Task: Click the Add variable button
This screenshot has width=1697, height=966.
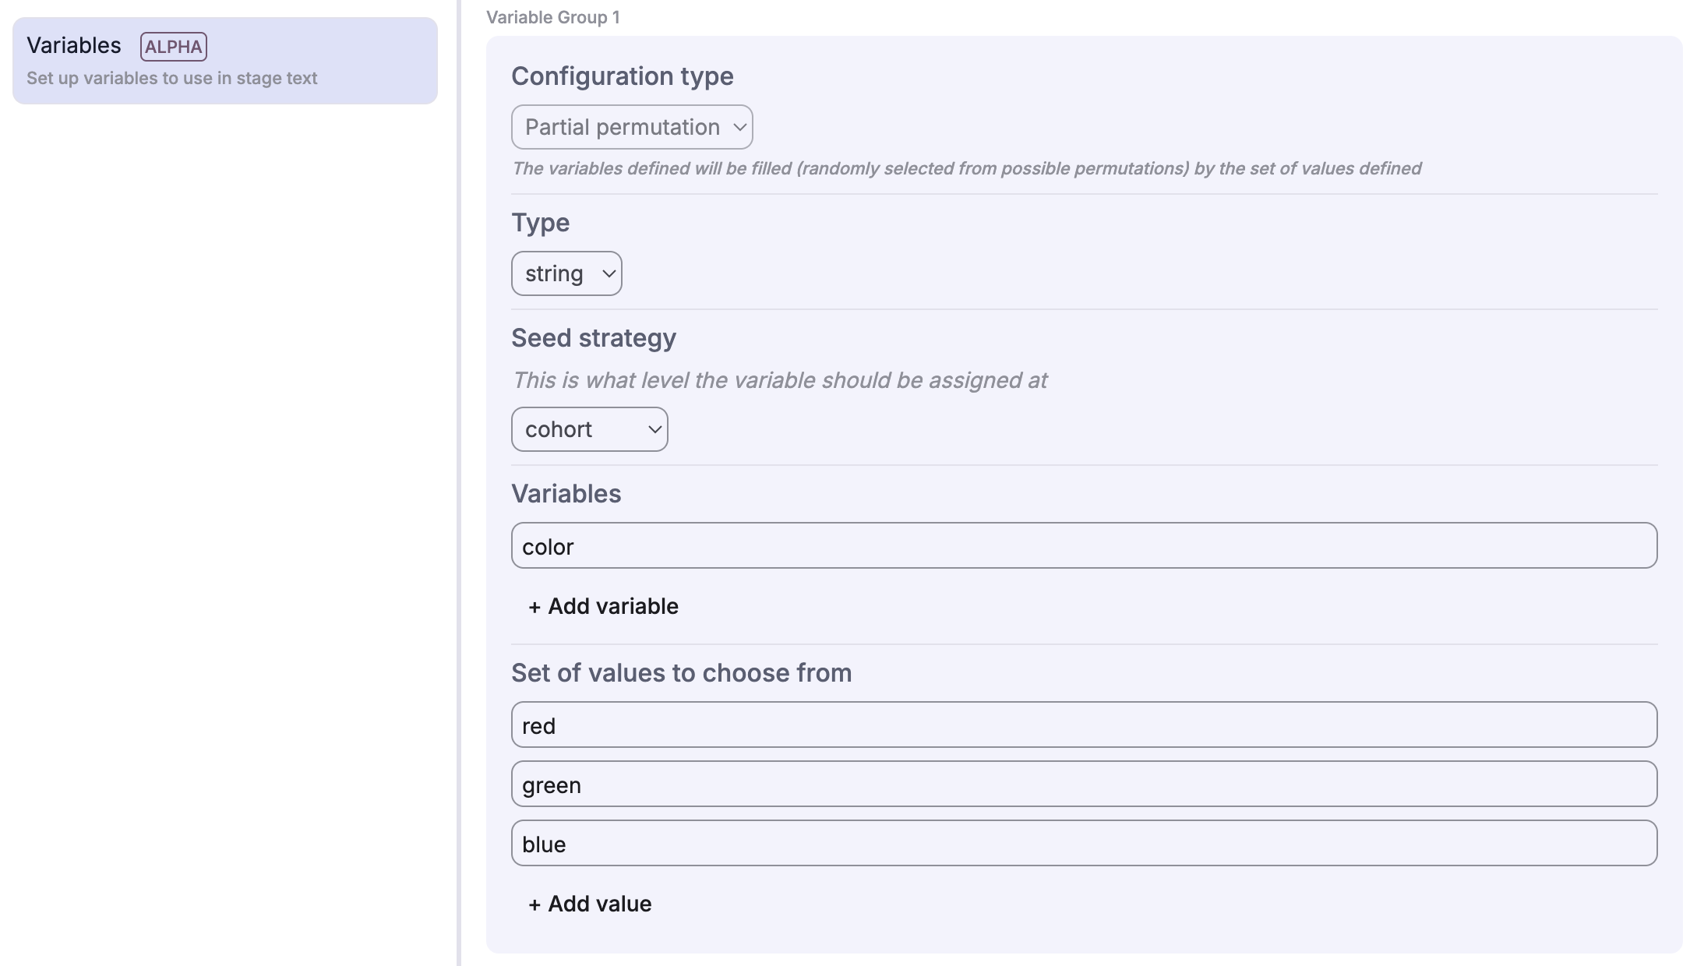Action: 602,606
